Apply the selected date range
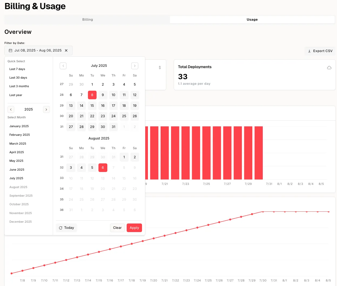337x286 pixels. (x=134, y=228)
